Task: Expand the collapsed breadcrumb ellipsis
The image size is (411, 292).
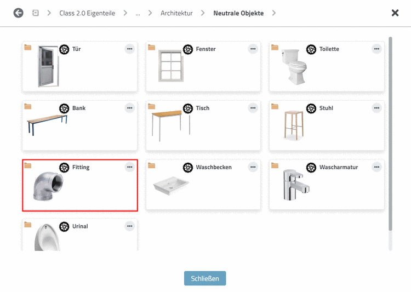Action: coord(138,13)
